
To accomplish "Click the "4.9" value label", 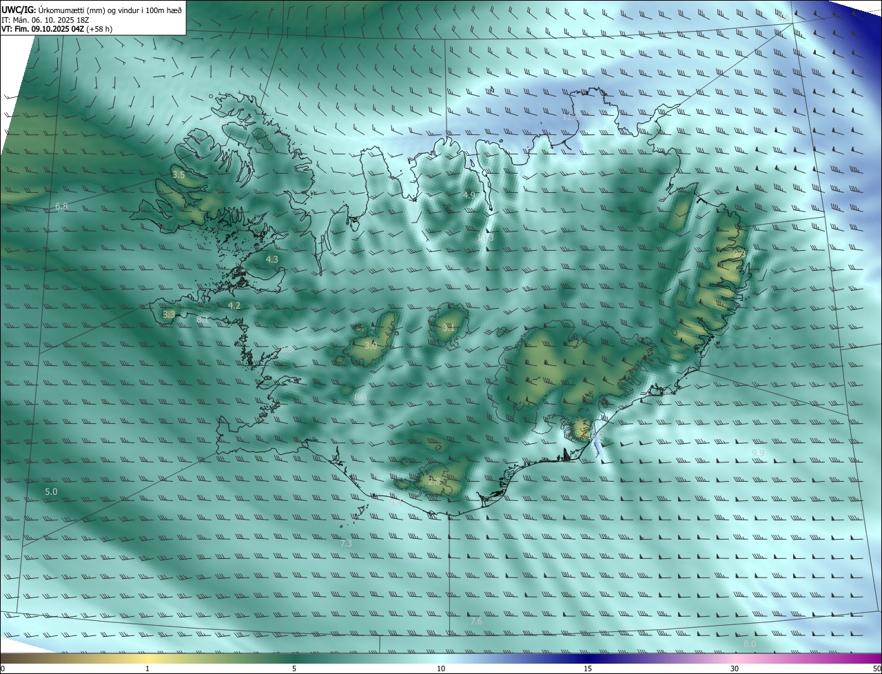I will 469,196.
